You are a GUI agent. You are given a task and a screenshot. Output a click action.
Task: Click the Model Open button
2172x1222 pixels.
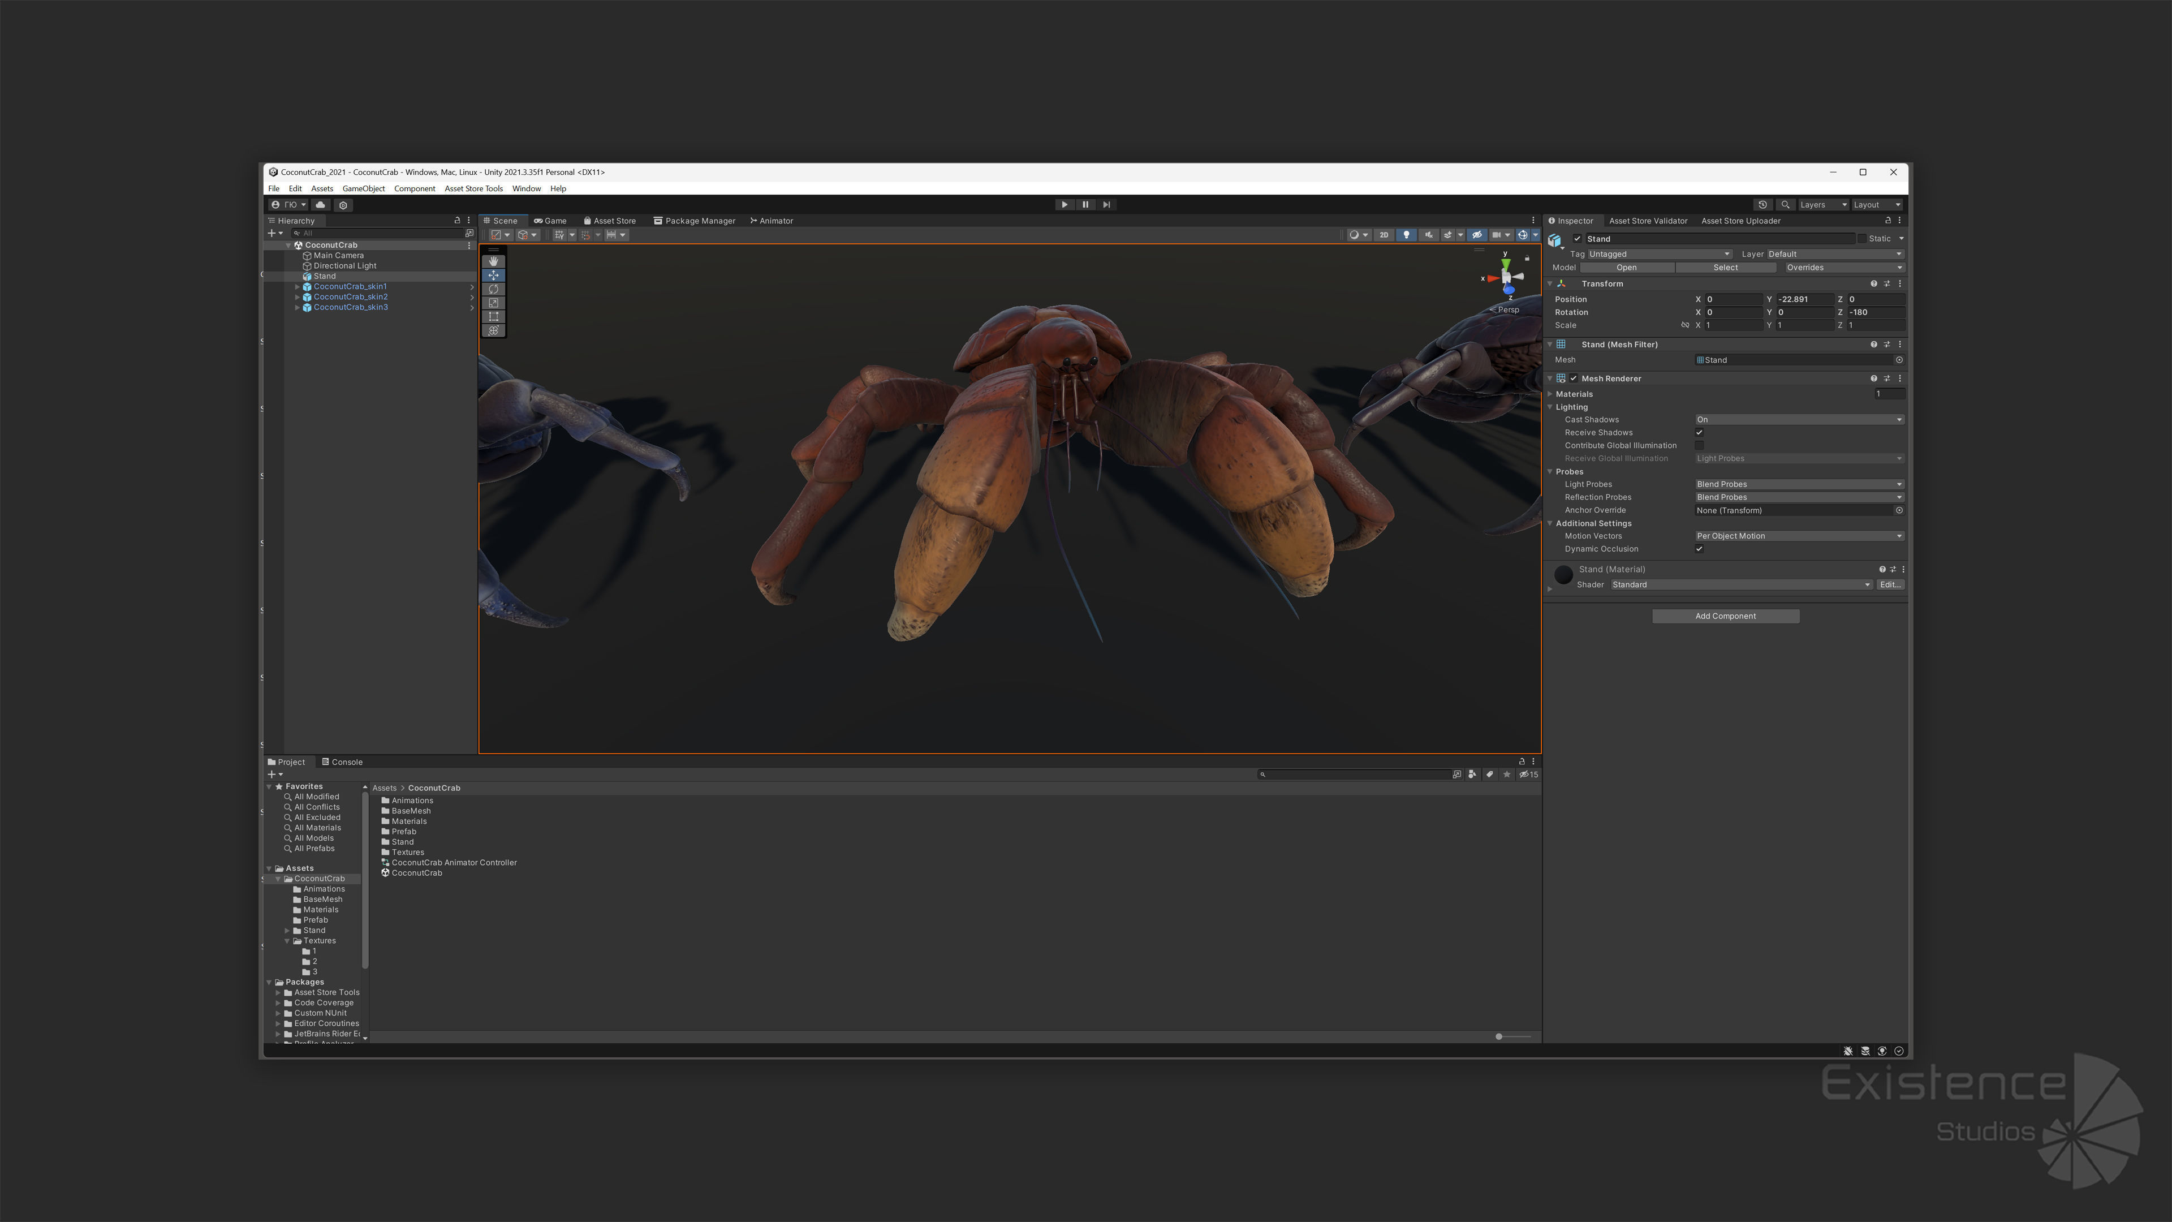point(1627,268)
